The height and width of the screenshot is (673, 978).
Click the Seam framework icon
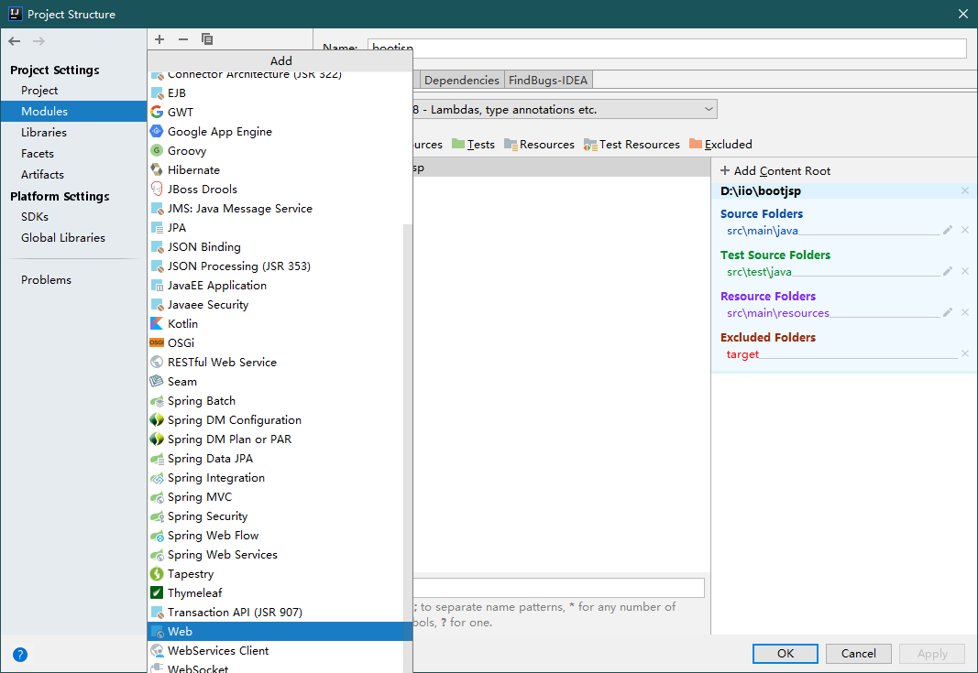click(x=157, y=381)
